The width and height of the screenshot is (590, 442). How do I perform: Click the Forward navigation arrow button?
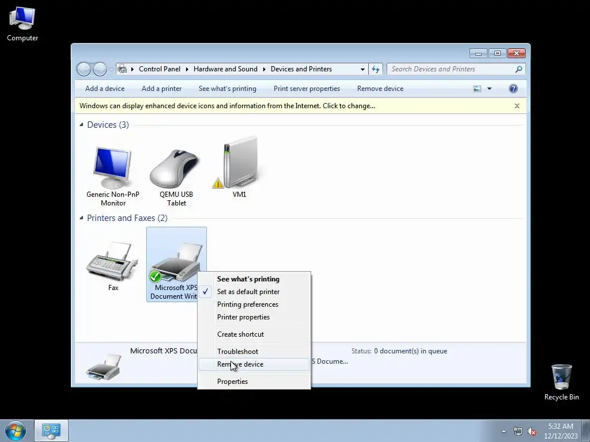(x=100, y=69)
